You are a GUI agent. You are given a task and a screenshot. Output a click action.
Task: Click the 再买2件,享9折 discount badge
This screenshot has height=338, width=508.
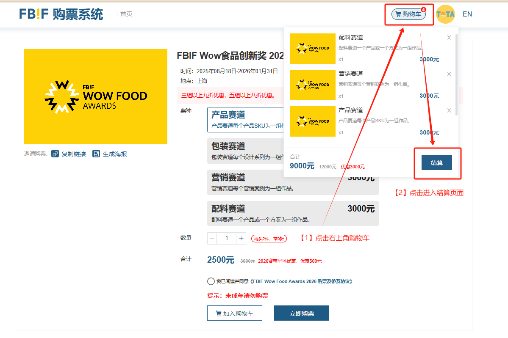(269, 239)
